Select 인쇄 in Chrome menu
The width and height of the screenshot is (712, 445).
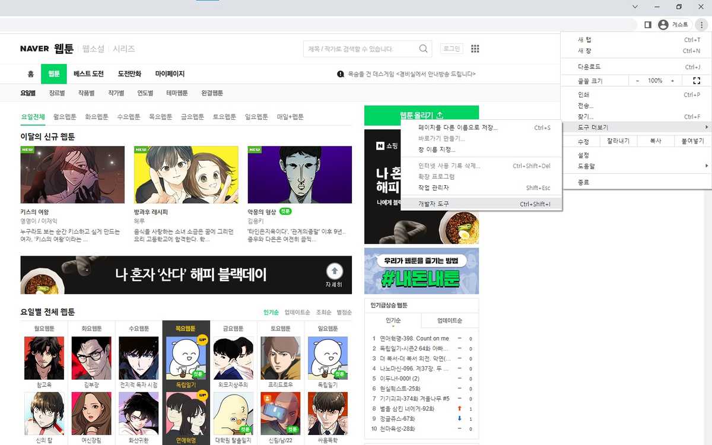(x=636, y=95)
